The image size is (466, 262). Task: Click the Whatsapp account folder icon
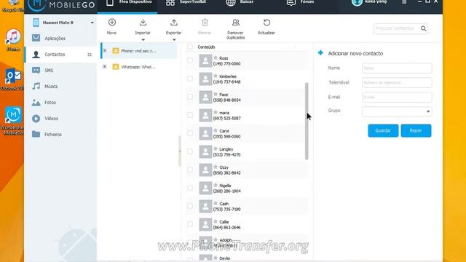pos(116,67)
